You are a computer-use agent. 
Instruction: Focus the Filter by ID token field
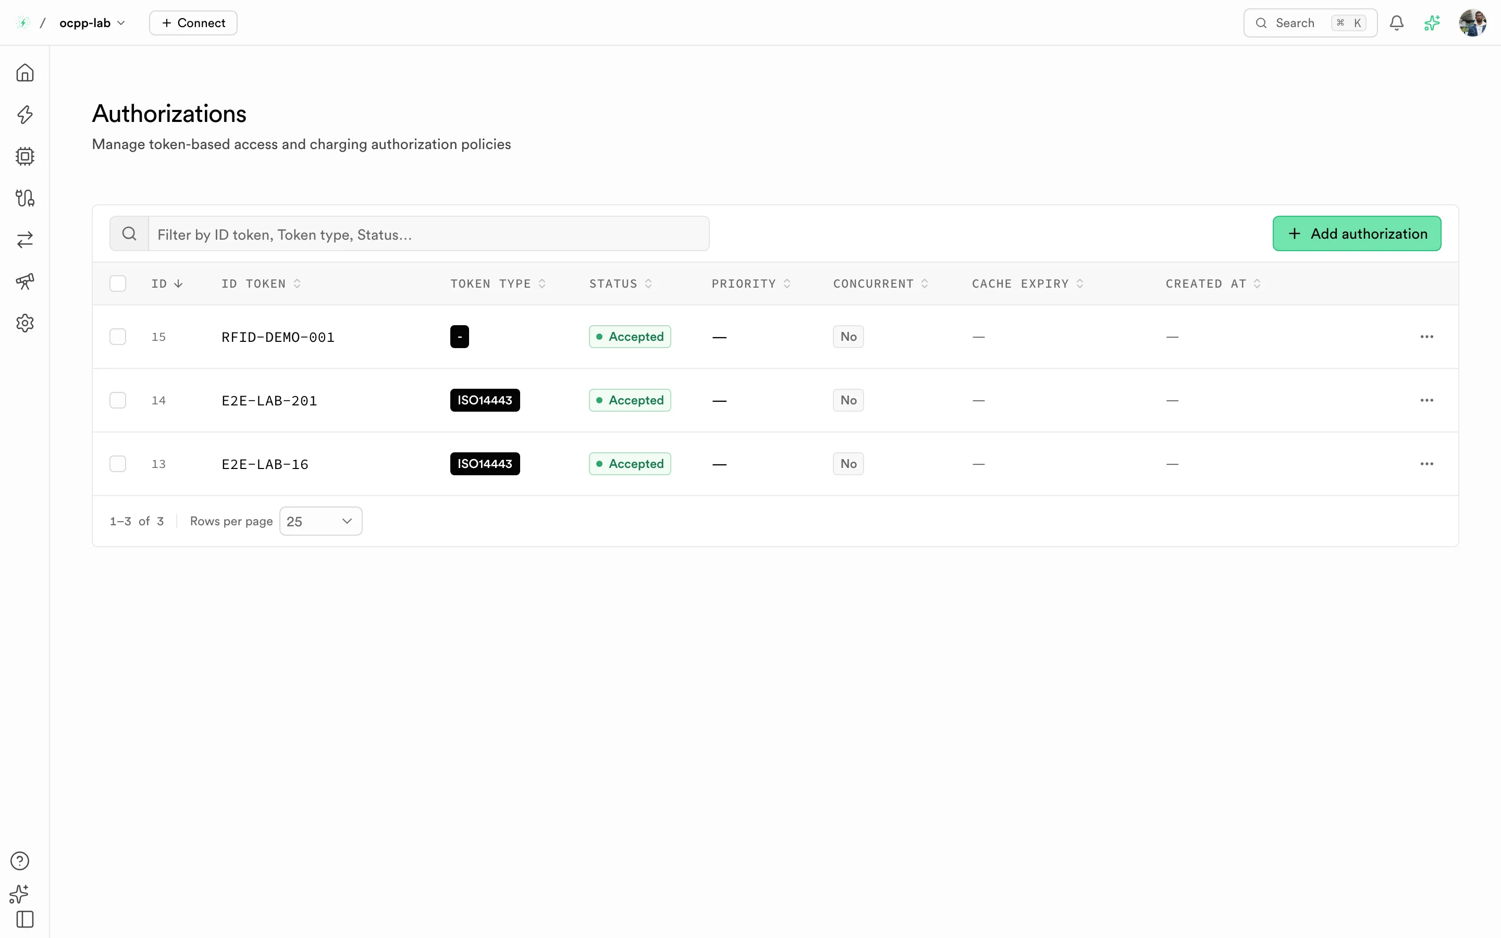click(428, 234)
